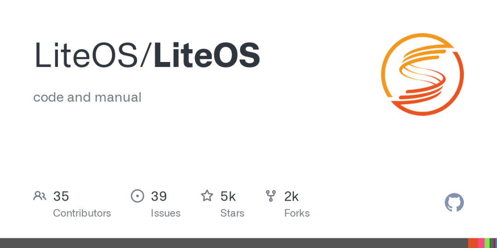Select the light green language bar segment
Image resolution: width=497 pixels, height=248 pixels.
(487, 243)
